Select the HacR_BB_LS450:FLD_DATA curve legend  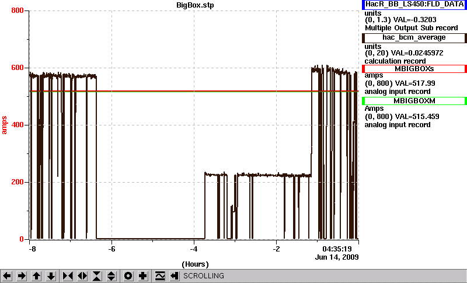tap(414, 5)
